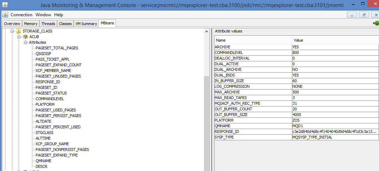The width and height of the screenshot is (379, 171).
Task: Collapse the Attributes tree node
Action: [x=25, y=42]
